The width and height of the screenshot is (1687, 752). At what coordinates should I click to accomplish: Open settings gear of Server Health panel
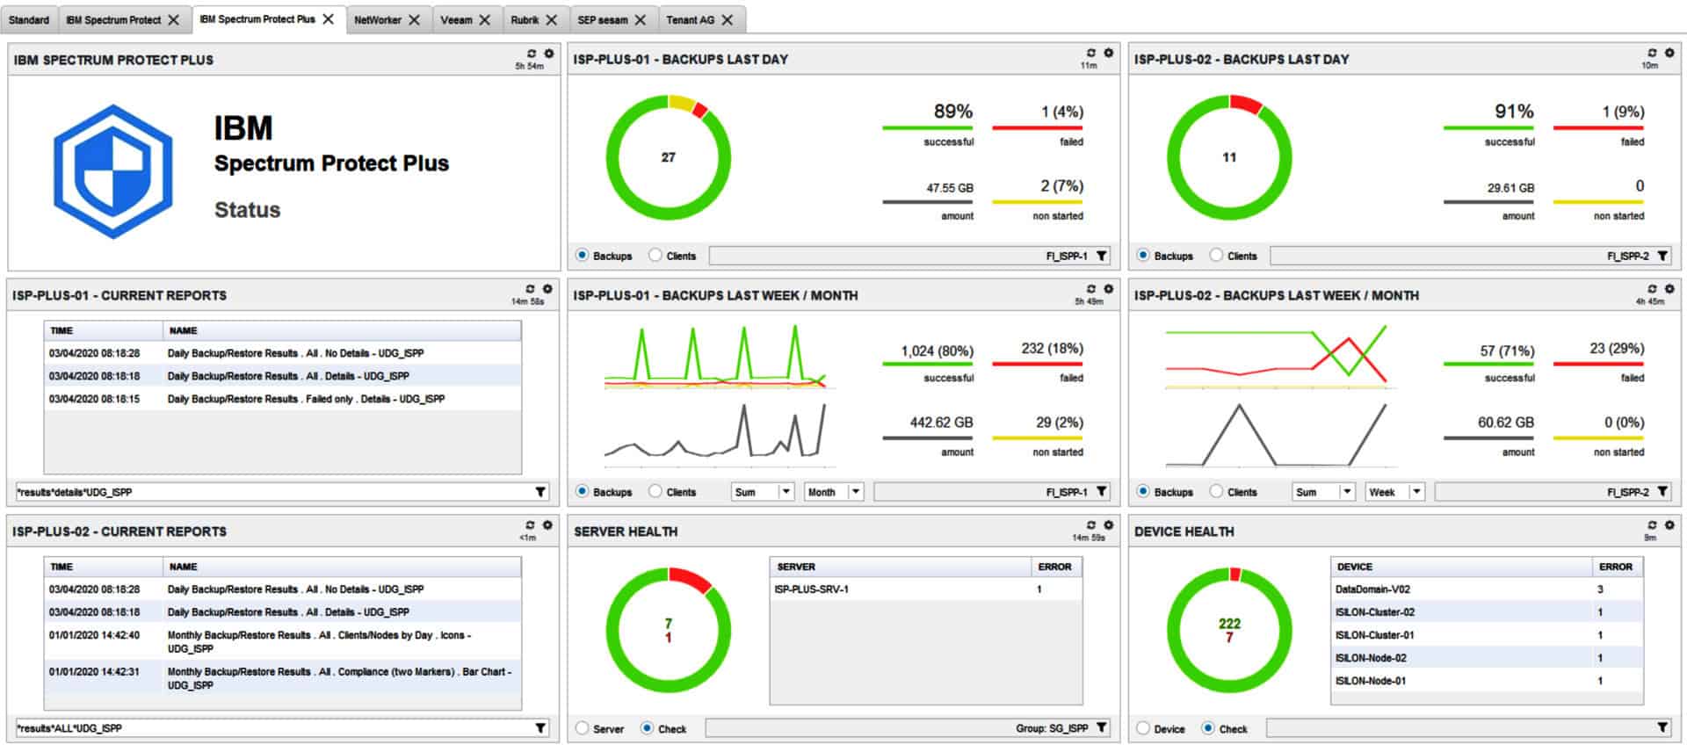click(1108, 525)
